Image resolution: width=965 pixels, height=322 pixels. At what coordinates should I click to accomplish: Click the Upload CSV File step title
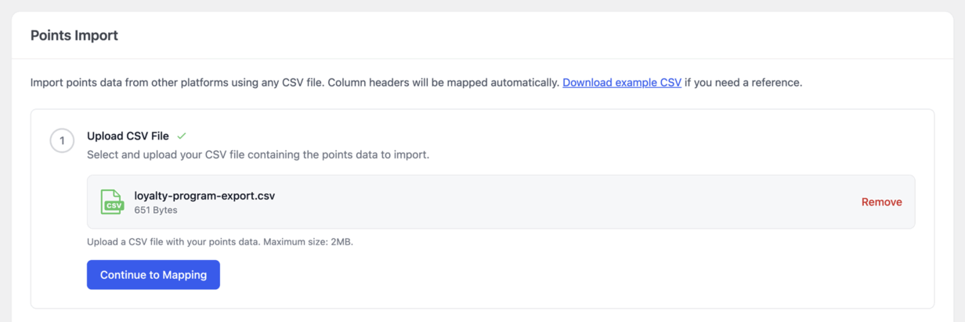pos(128,136)
